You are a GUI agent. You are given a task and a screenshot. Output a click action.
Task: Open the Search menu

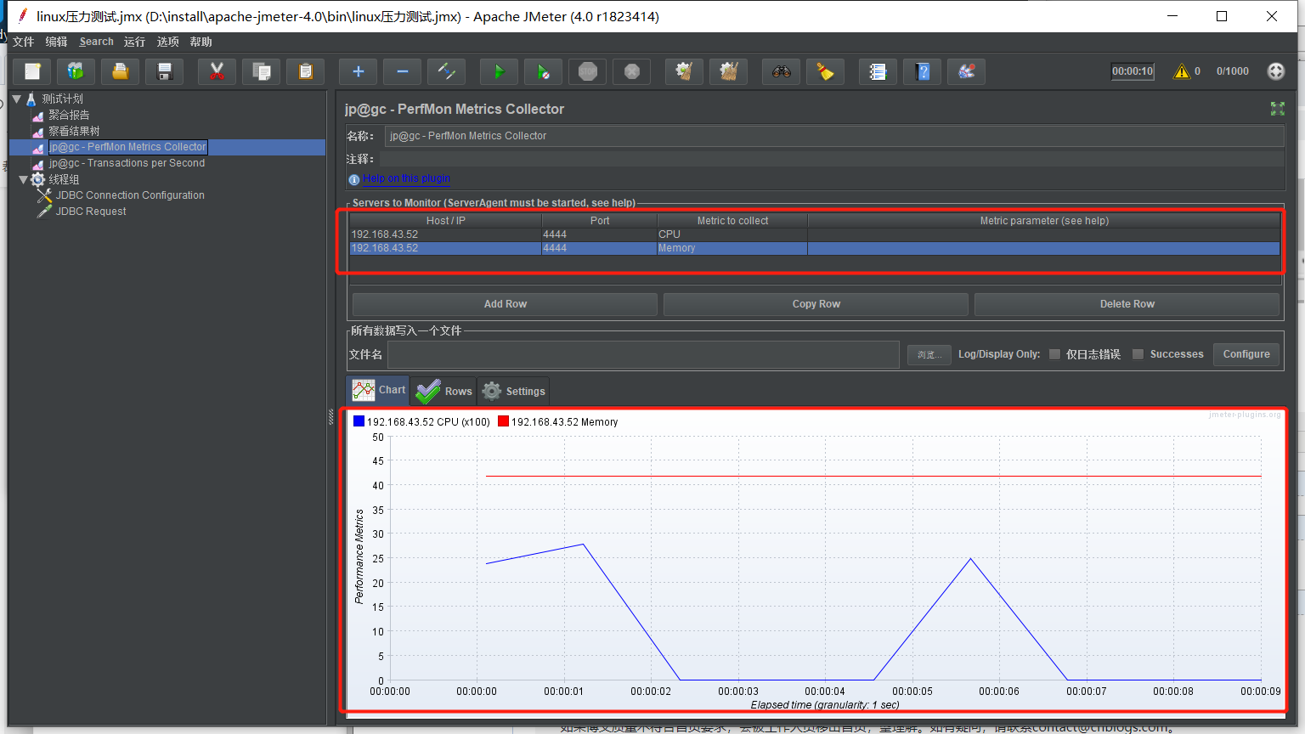click(96, 42)
